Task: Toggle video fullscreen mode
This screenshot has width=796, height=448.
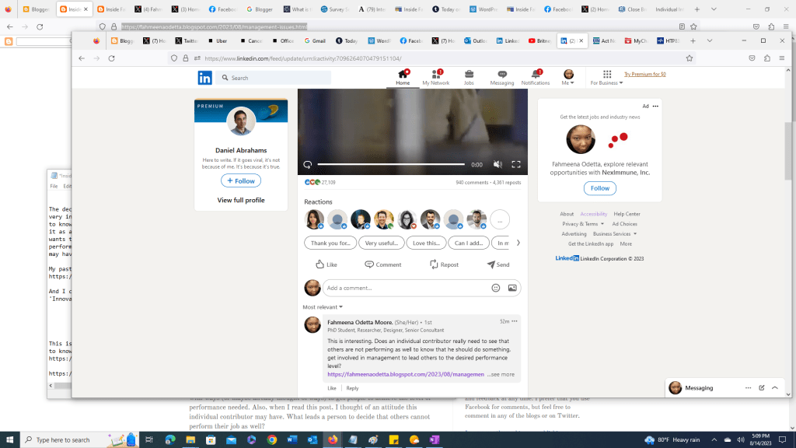Action: pos(515,165)
